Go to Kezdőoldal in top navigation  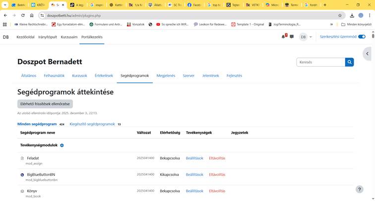pos(25,37)
